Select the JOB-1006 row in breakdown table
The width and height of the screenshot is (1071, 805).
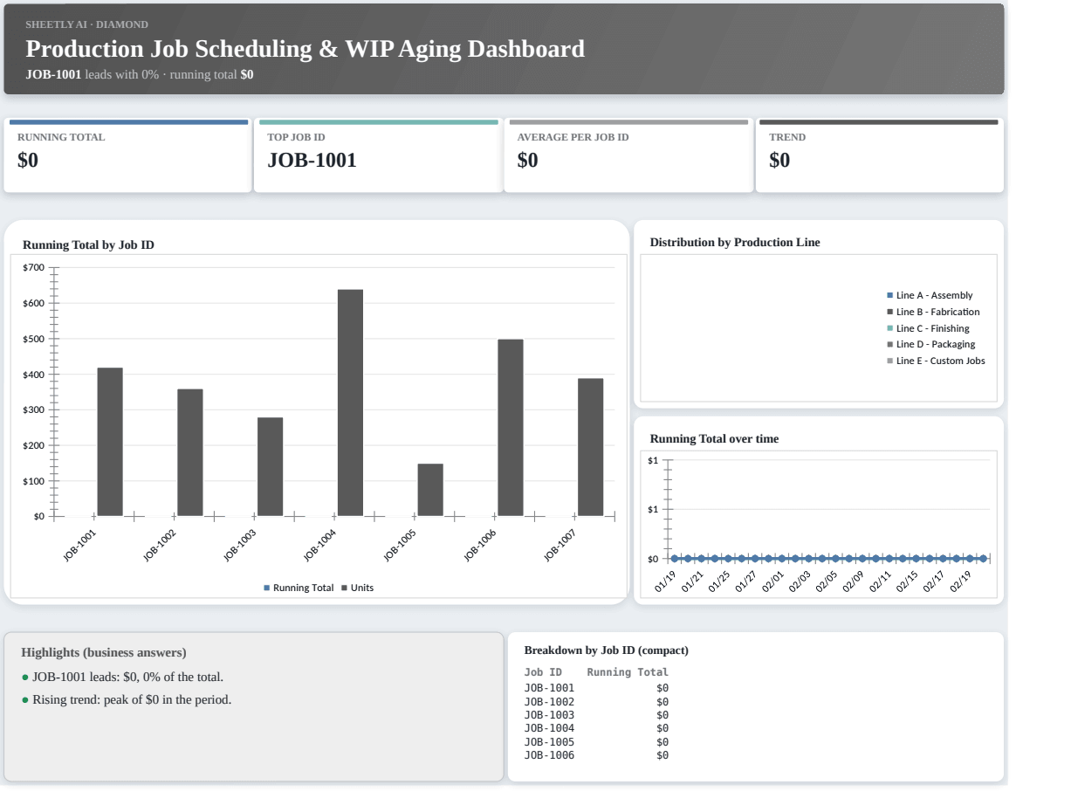pos(596,754)
